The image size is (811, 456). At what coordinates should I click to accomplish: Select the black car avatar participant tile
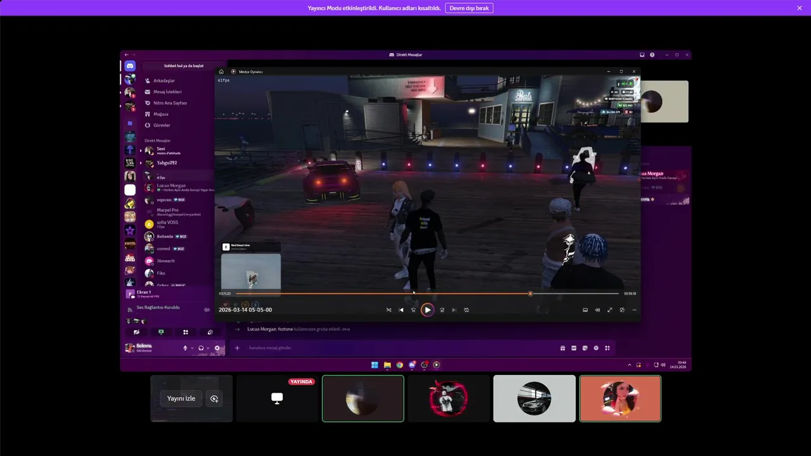[534, 398]
